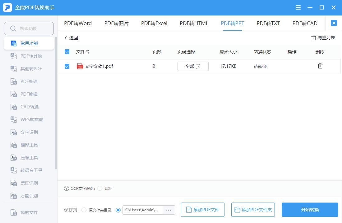This screenshot has height=223, width=342.
Task: Open 我的文件 in the sidebar
Action: 29,212
